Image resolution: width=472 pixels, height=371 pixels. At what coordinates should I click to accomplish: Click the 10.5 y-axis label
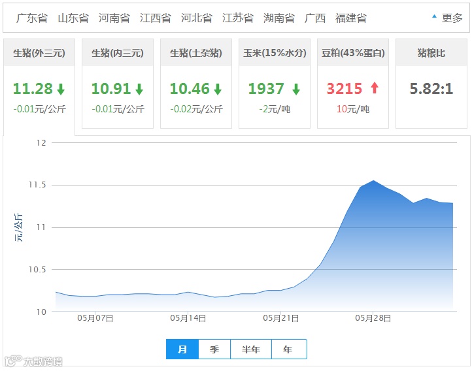tap(37, 269)
